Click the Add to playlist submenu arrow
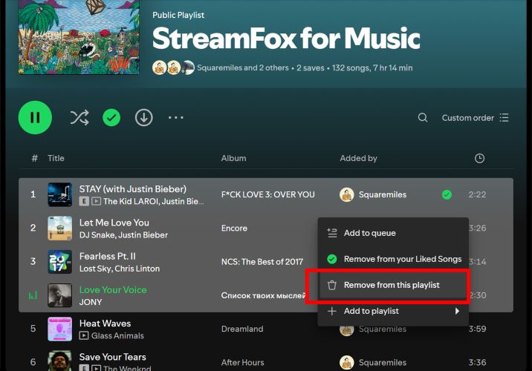532x371 pixels. (457, 311)
